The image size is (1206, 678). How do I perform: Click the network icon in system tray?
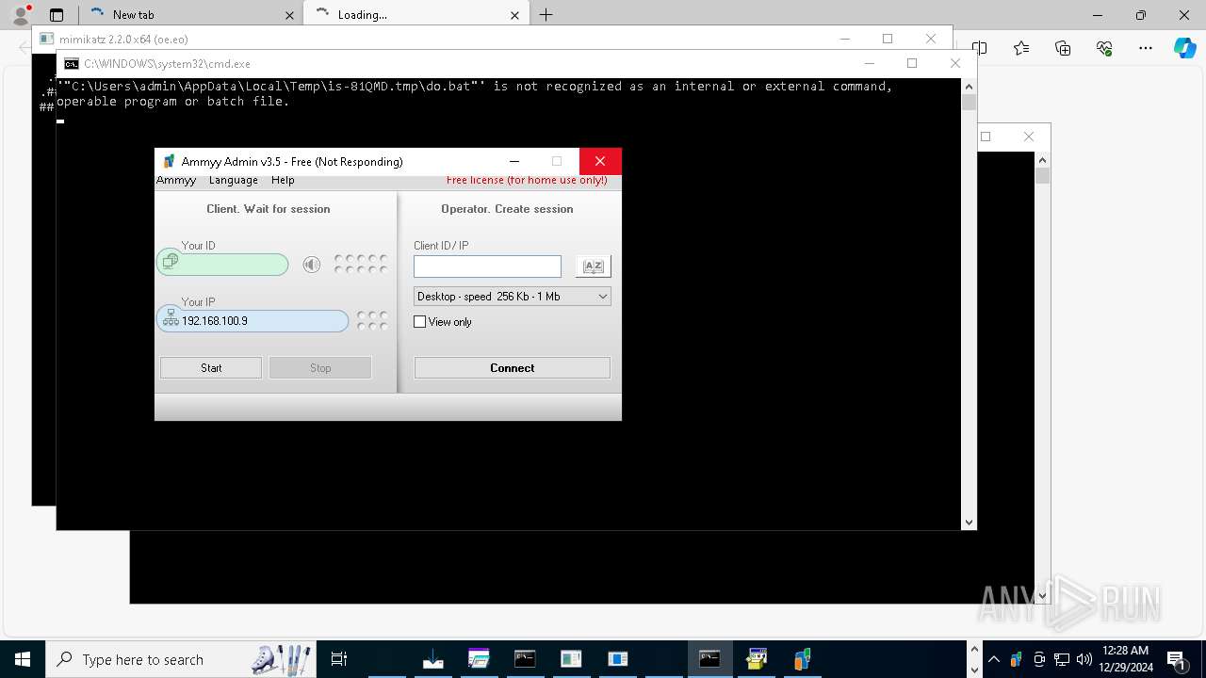pyautogui.click(x=1062, y=659)
